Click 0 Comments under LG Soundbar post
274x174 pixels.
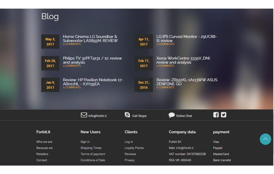coord(72,44)
